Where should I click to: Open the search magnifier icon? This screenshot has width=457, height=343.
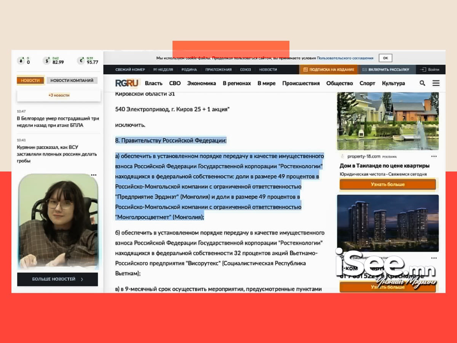point(422,83)
